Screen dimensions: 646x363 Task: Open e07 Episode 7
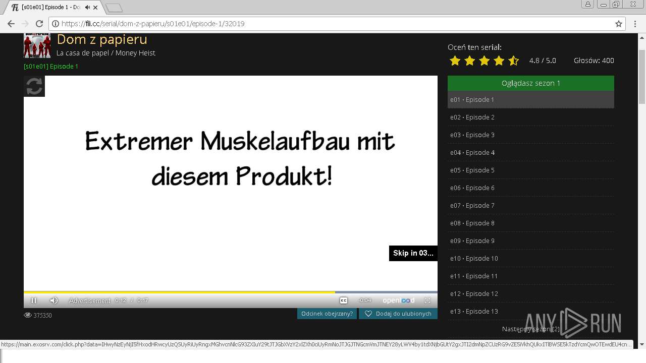pyautogui.click(x=531, y=205)
